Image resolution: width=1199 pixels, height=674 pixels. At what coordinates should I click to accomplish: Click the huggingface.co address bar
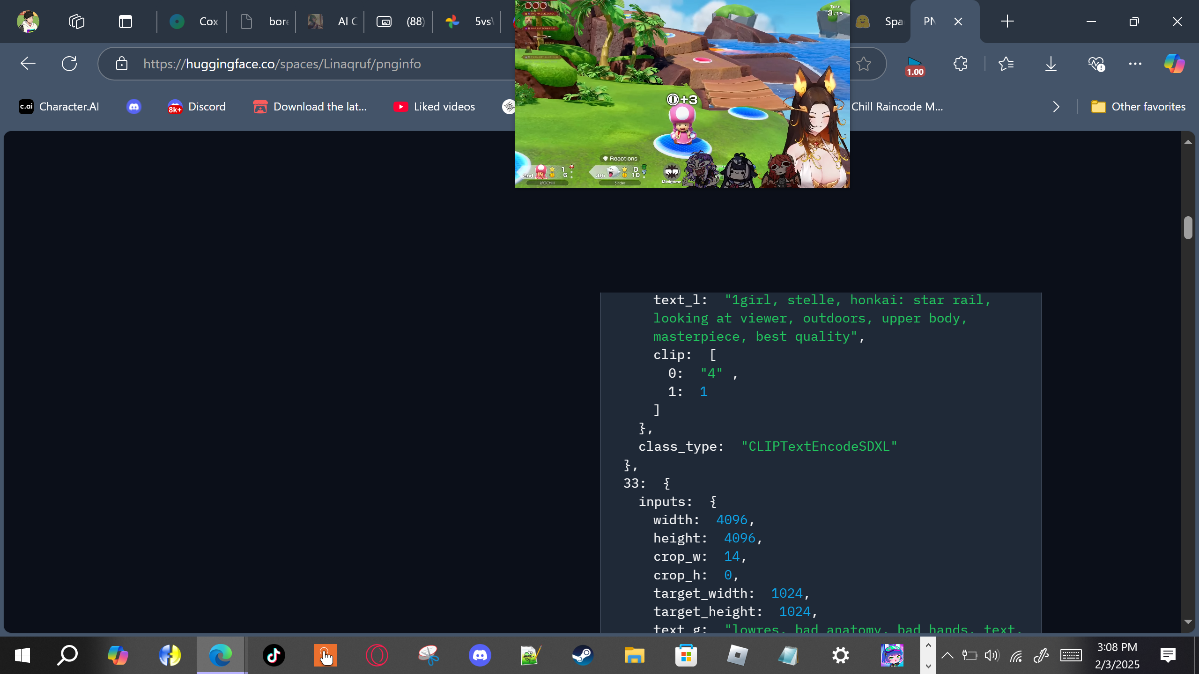coord(282,64)
